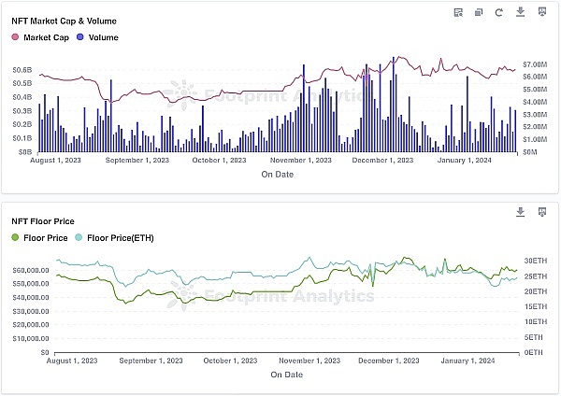Click the $7.00M label on the volume axis

(x=533, y=64)
